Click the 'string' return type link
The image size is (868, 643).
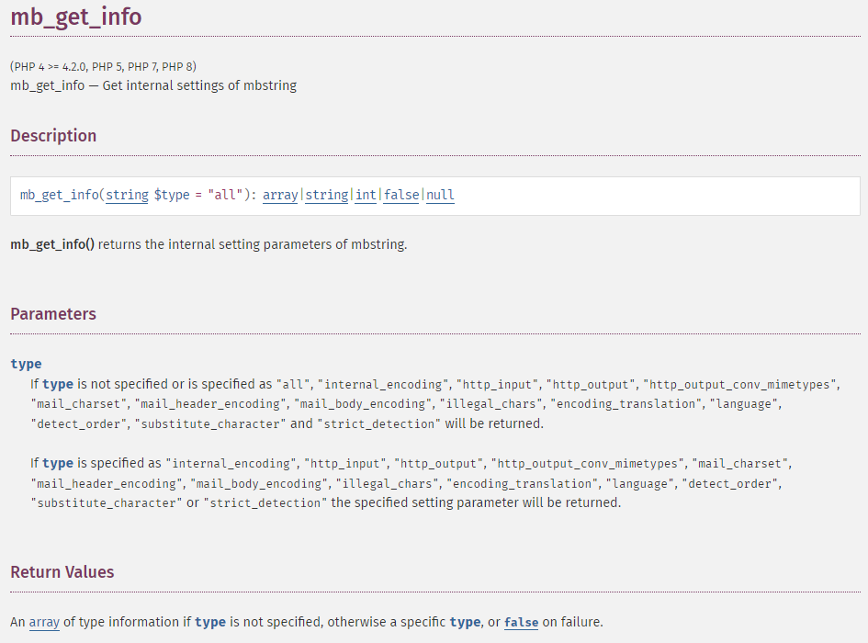(327, 195)
